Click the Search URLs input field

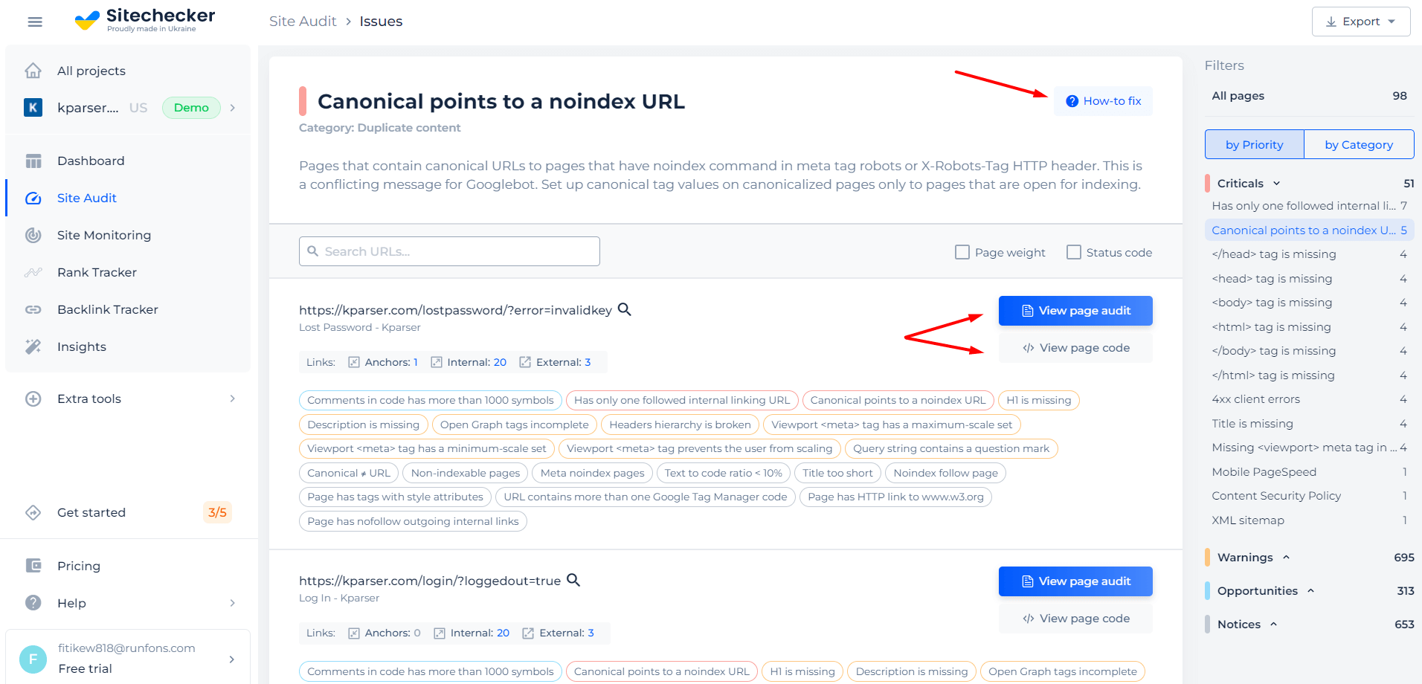(449, 251)
